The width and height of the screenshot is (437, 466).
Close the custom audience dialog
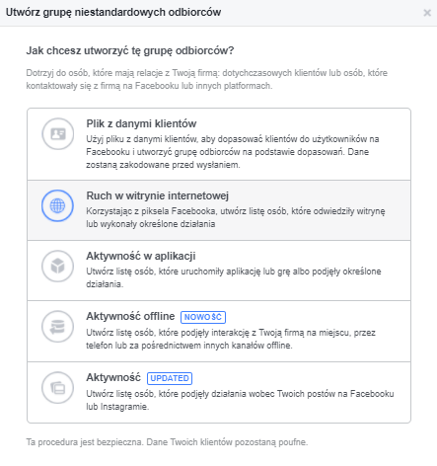[x=427, y=13]
